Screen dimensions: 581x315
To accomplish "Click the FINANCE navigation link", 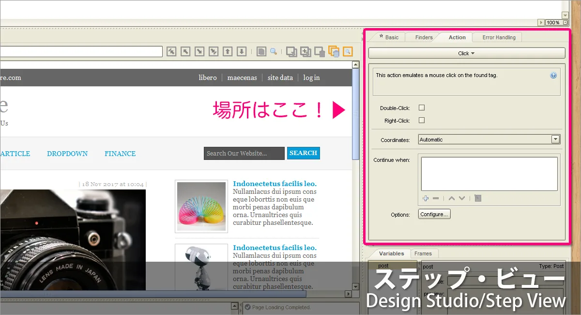I will 120,154.
